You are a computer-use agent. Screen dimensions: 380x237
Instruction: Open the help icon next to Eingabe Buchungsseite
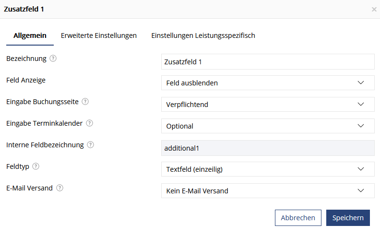(x=85, y=102)
